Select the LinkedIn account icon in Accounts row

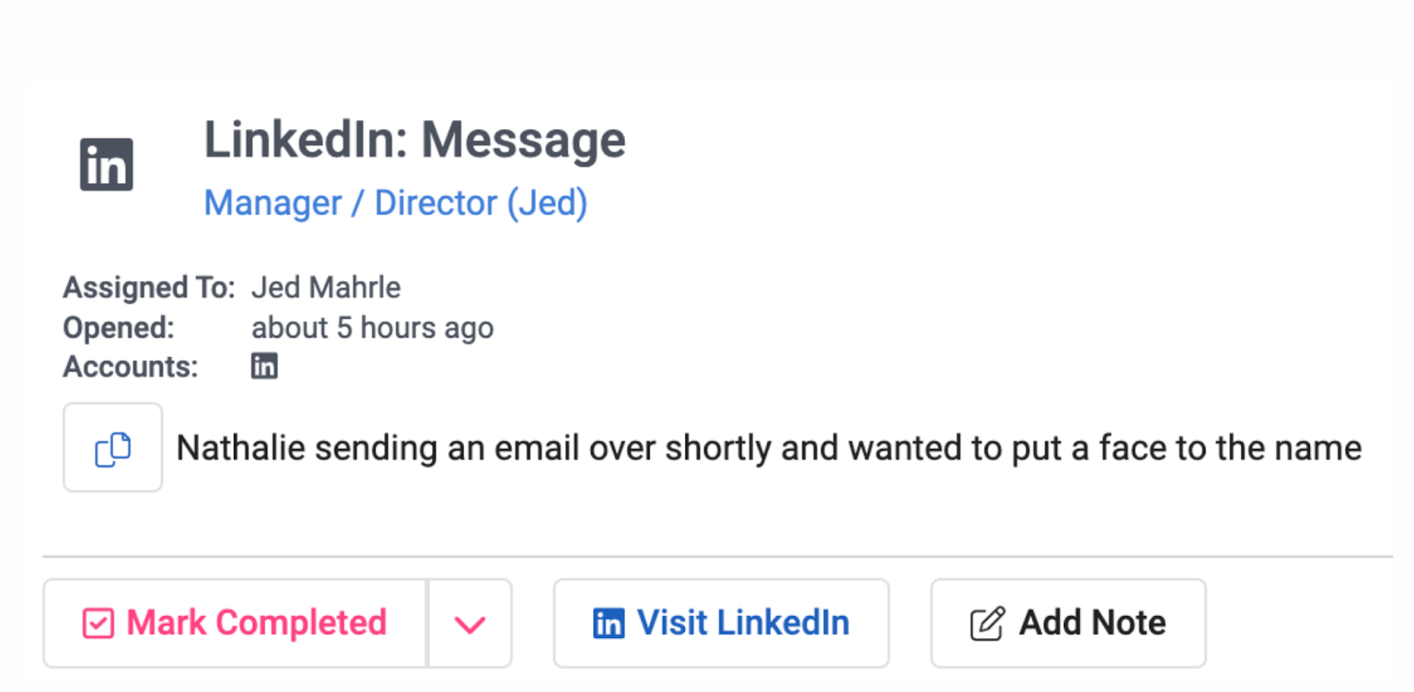(x=264, y=365)
